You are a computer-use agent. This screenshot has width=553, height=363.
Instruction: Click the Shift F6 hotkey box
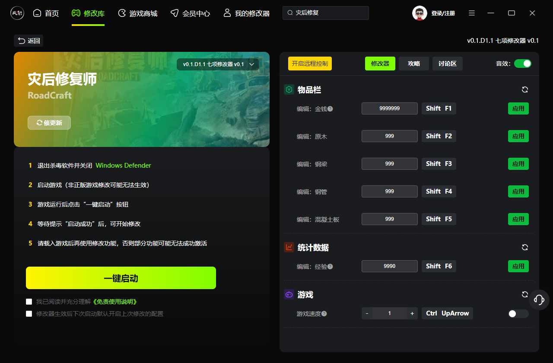coord(439,266)
